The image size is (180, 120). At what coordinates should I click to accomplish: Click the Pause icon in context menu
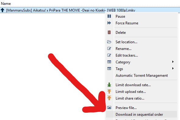(x=109, y=16)
